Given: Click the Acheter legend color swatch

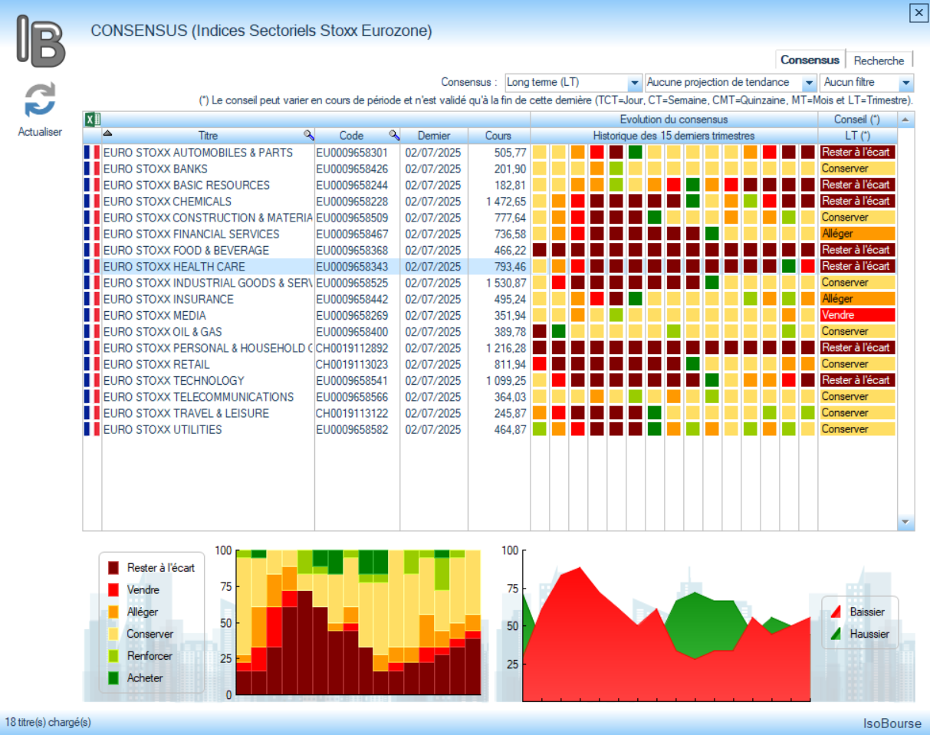Looking at the screenshot, I should point(113,678).
